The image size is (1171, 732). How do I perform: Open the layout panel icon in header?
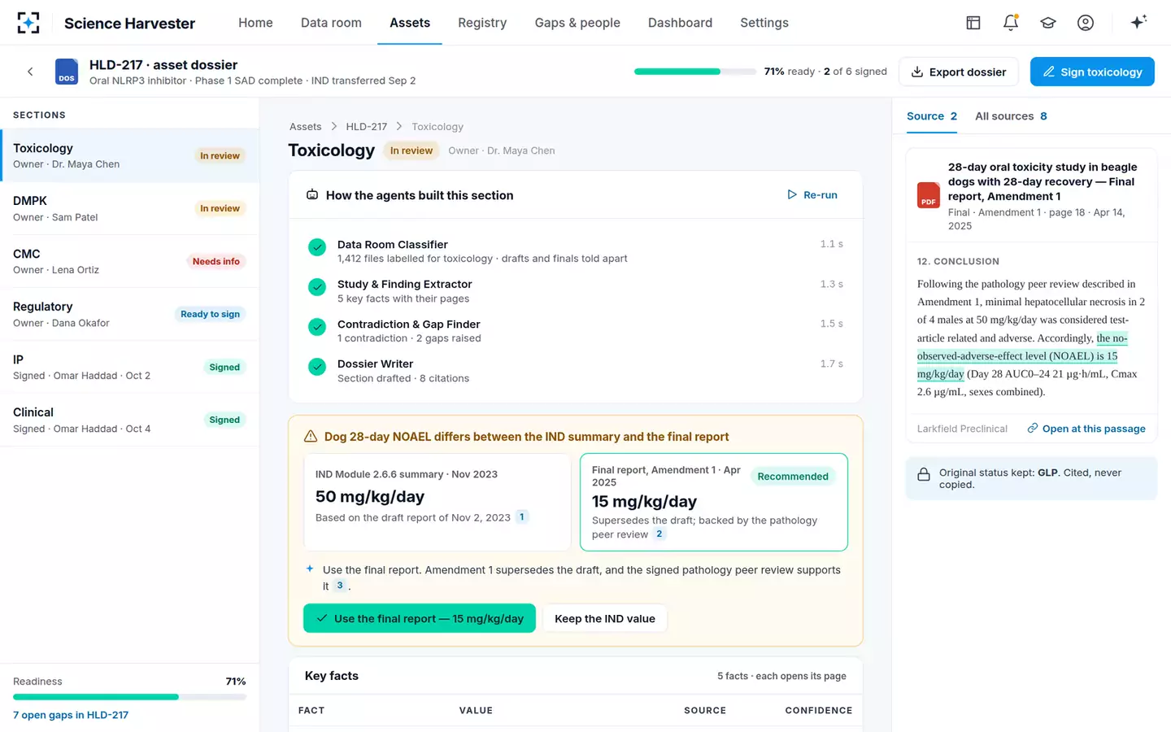click(973, 23)
